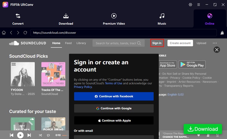Reload the current page

pyautogui.click(x=25, y=33)
